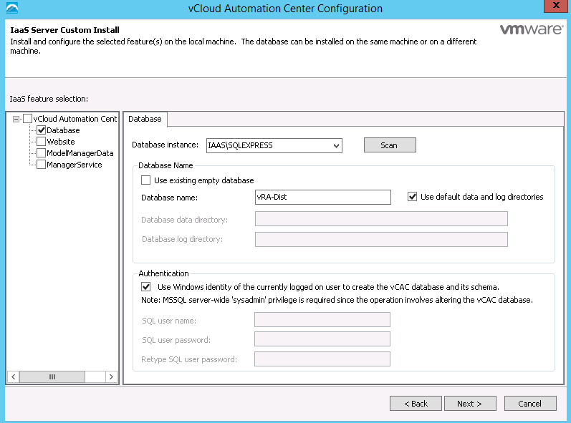571x423 pixels.
Task: Click the right scroll arrow in tree panel
Action: click(110, 376)
